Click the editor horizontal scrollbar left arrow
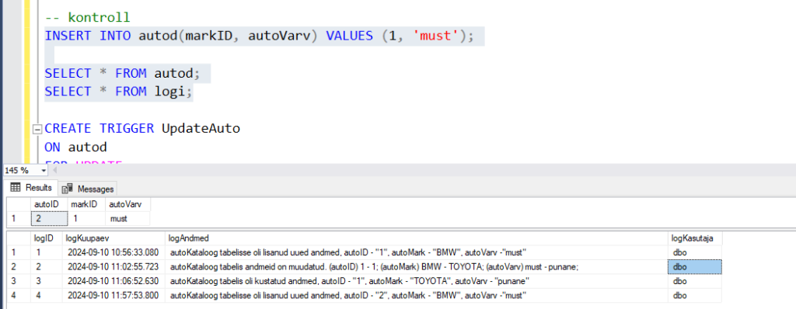The image size is (796, 309). pyautogui.click(x=54, y=170)
